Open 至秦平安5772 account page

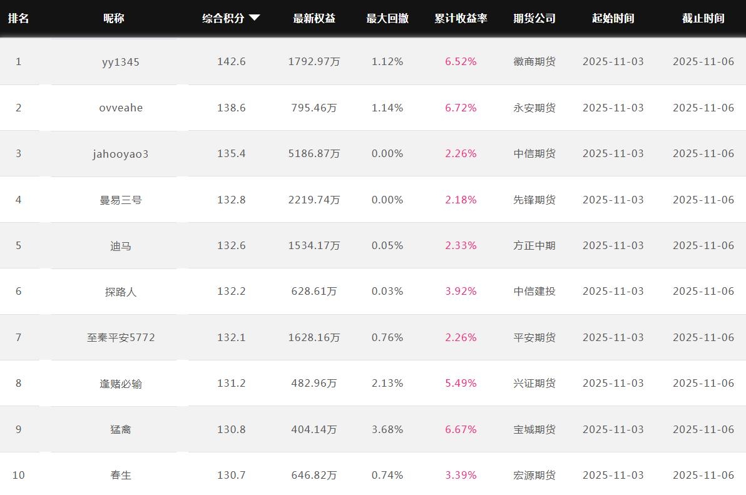(x=121, y=337)
